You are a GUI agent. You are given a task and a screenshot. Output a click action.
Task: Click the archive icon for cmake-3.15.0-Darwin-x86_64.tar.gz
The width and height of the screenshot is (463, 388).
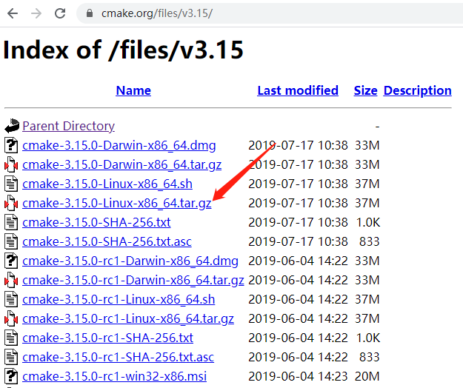(x=11, y=164)
